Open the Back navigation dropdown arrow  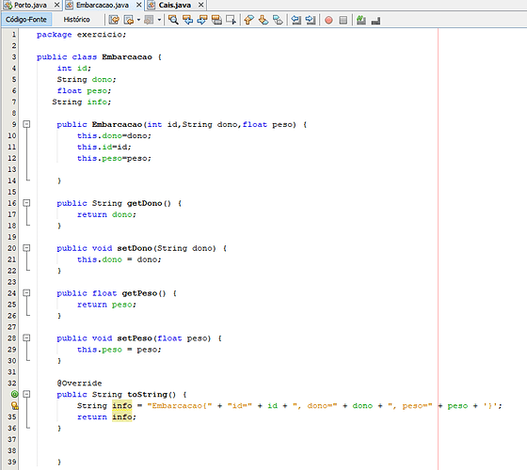coord(139,20)
